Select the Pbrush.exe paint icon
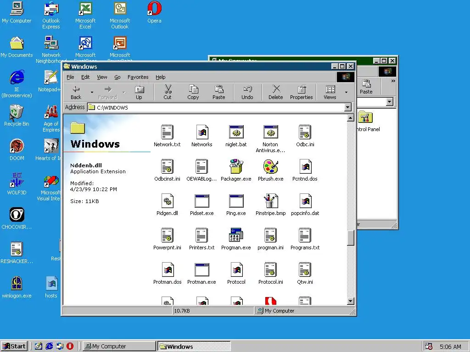Image resolution: width=470 pixels, height=352 pixels. [271, 166]
